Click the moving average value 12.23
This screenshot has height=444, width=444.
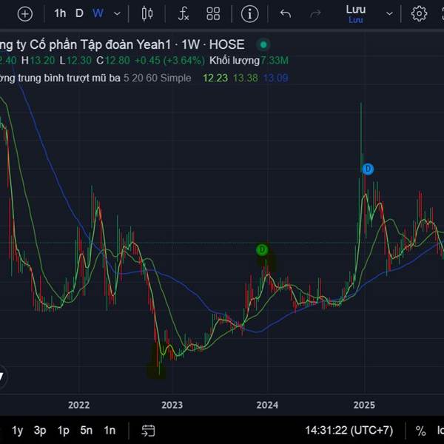coord(215,78)
